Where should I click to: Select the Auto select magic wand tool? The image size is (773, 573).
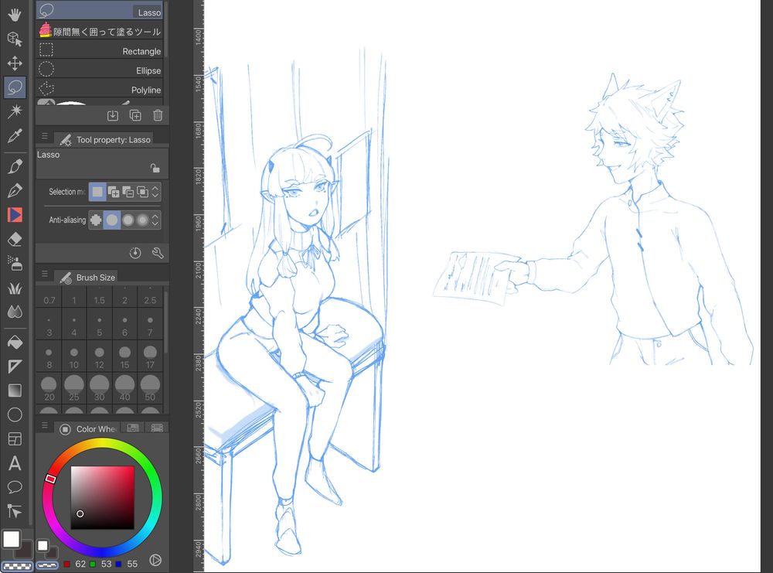tap(15, 111)
